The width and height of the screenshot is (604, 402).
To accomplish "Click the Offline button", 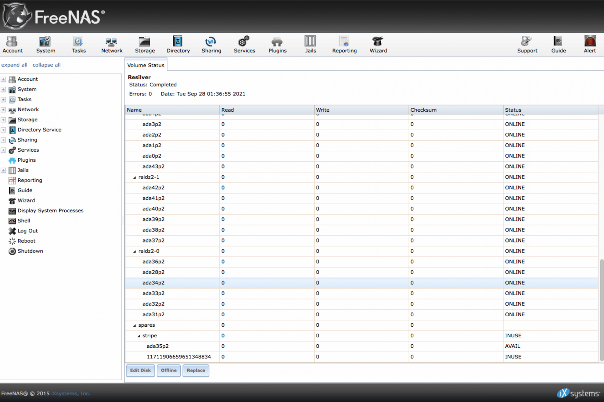I will pos(168,371).
